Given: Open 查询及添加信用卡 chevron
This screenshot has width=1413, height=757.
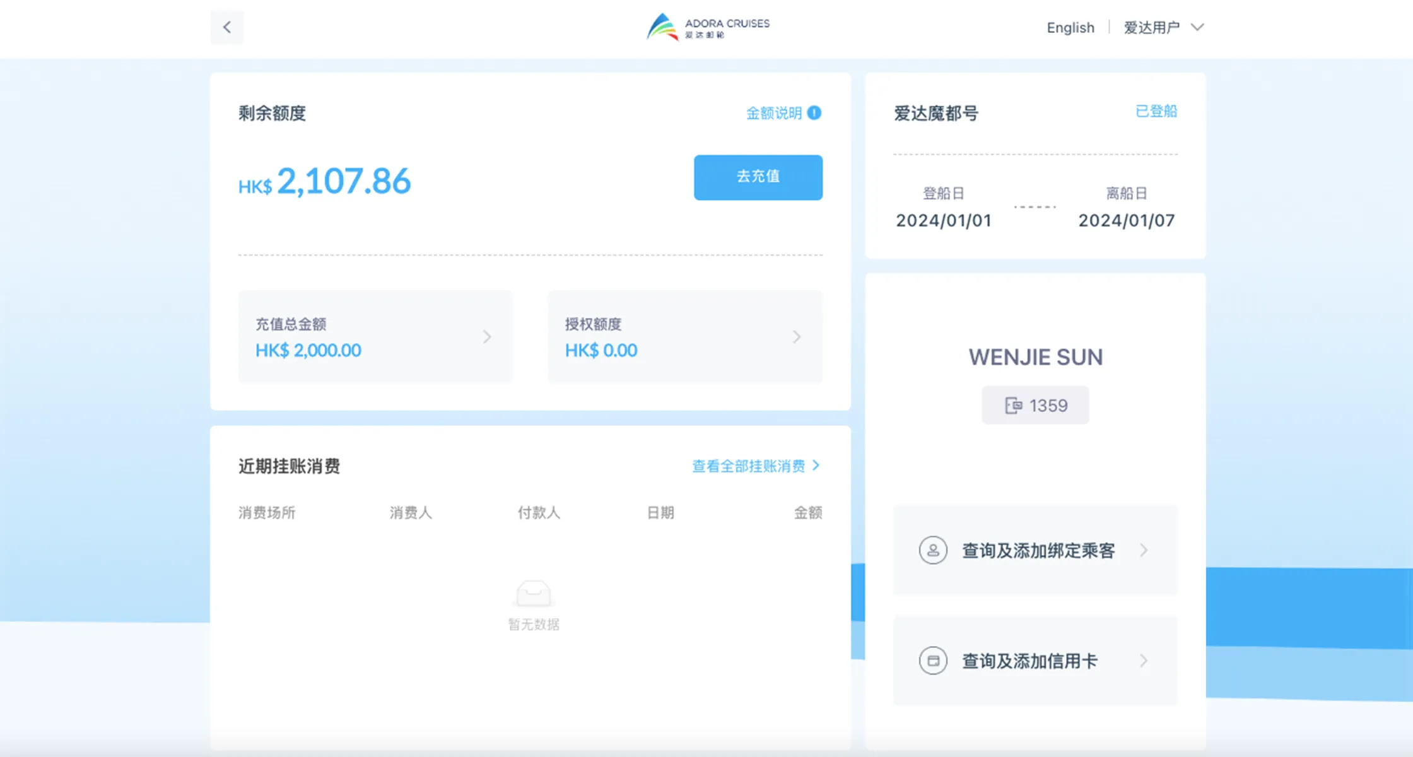Looking at the screenshot, I should click(1144, 661).
